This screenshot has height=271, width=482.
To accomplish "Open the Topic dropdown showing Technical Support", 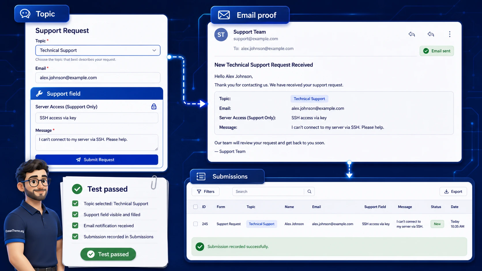I will tap(98, 50).
